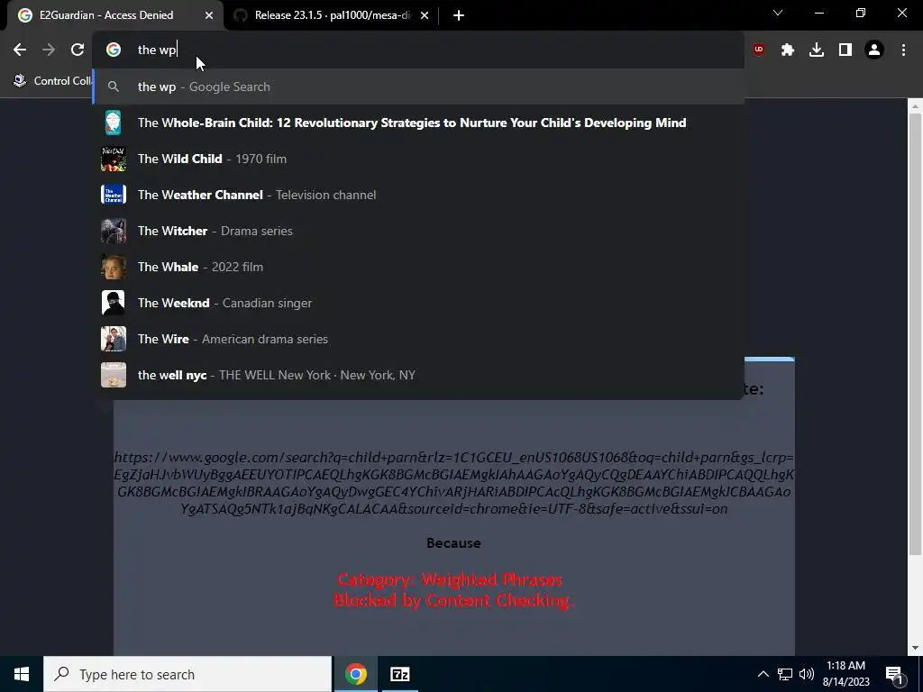Screen dimensions: 923x692
Task: Close the E2Guardian Access Denied tab
Action: 209,15
